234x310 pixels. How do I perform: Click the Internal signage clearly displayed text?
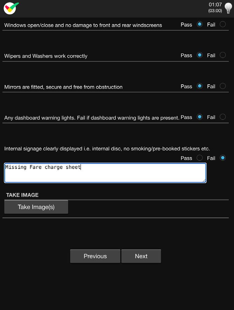coord(107,149)
